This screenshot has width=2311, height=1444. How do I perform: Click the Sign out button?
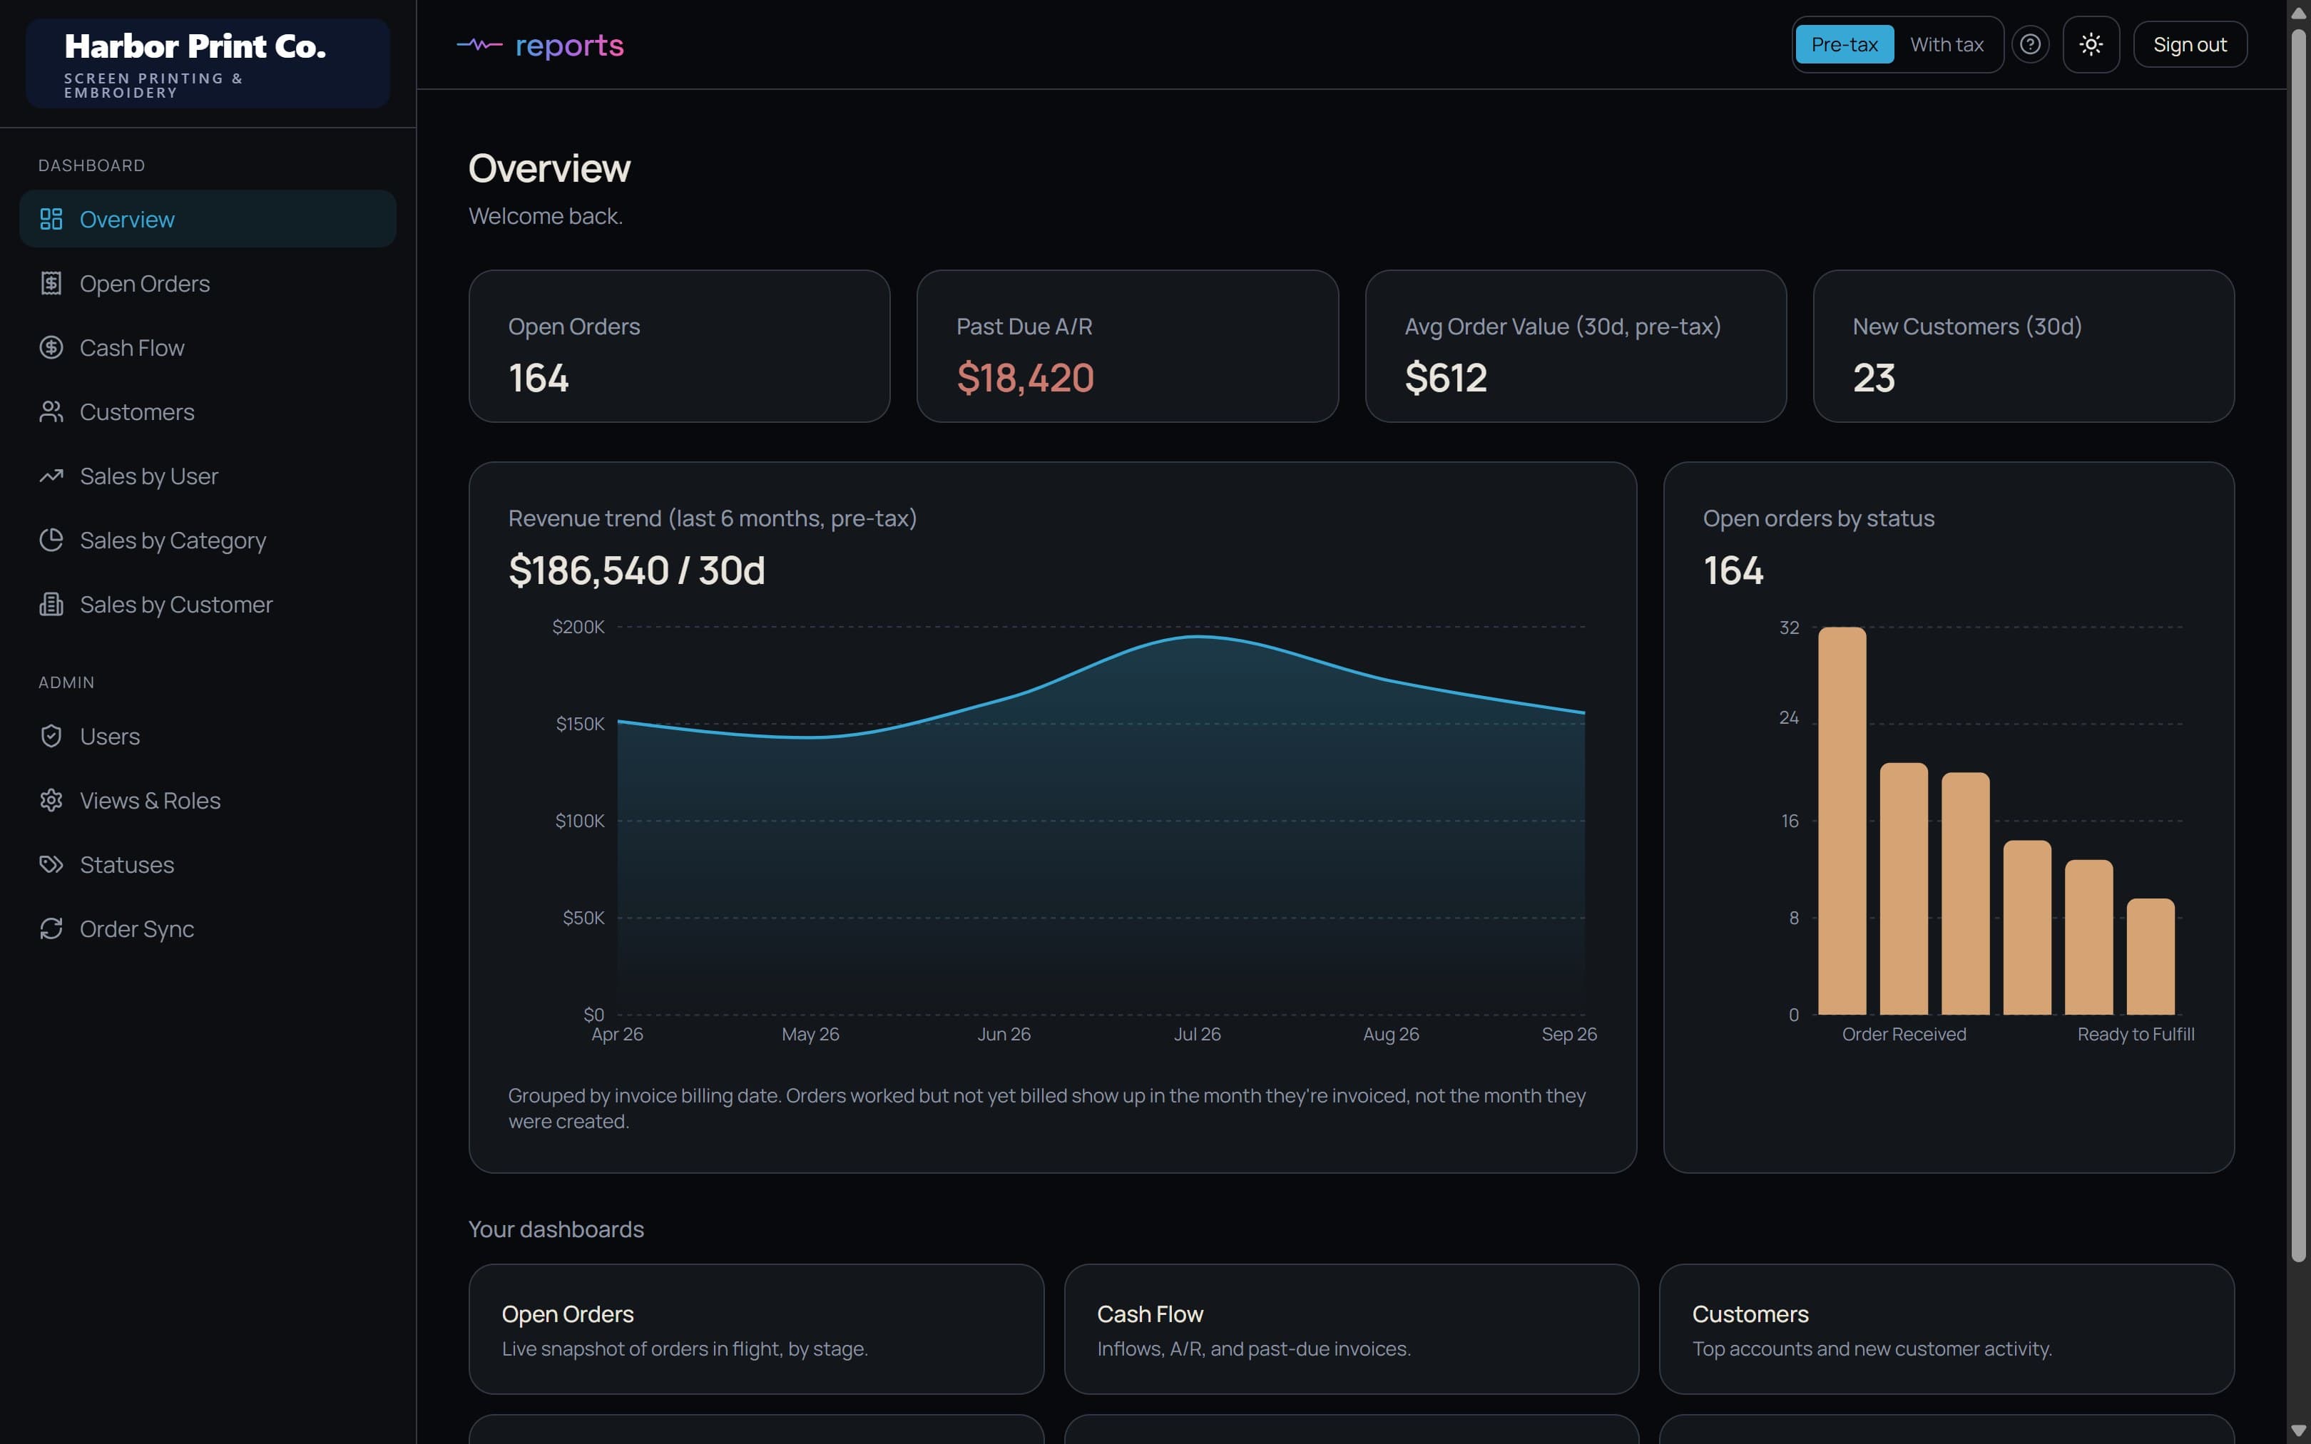(x=2190, y=44)
